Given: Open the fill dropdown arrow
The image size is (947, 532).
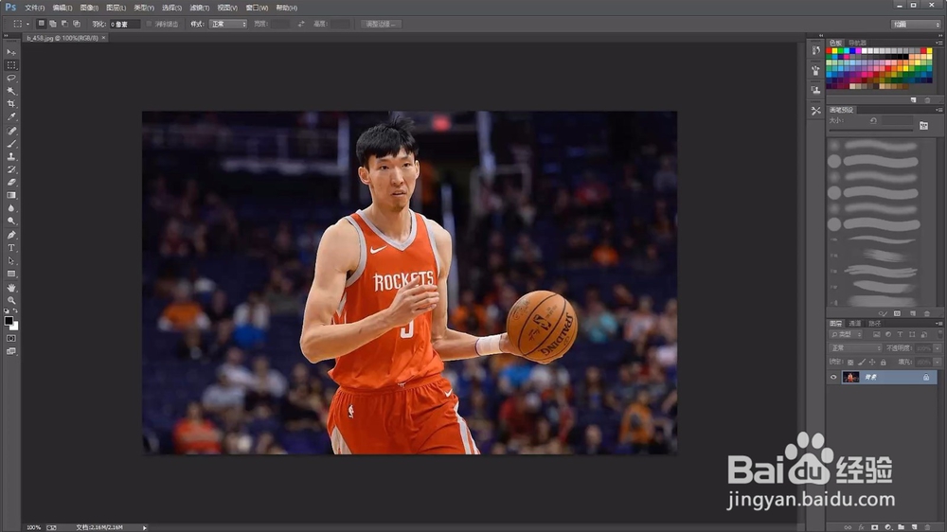Looking at the screenshot, I should [x=938, y=363].
